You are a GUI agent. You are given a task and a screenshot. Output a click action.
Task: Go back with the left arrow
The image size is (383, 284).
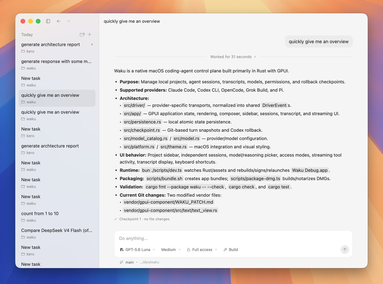point(59,21)
